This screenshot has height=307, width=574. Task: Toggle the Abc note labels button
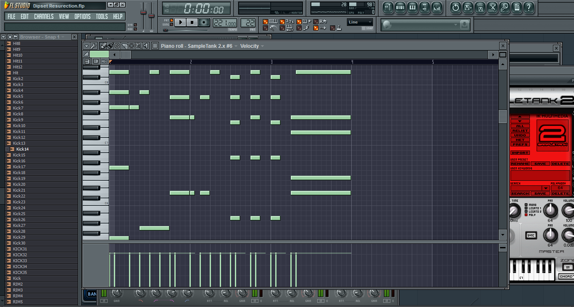click(105, 61)
